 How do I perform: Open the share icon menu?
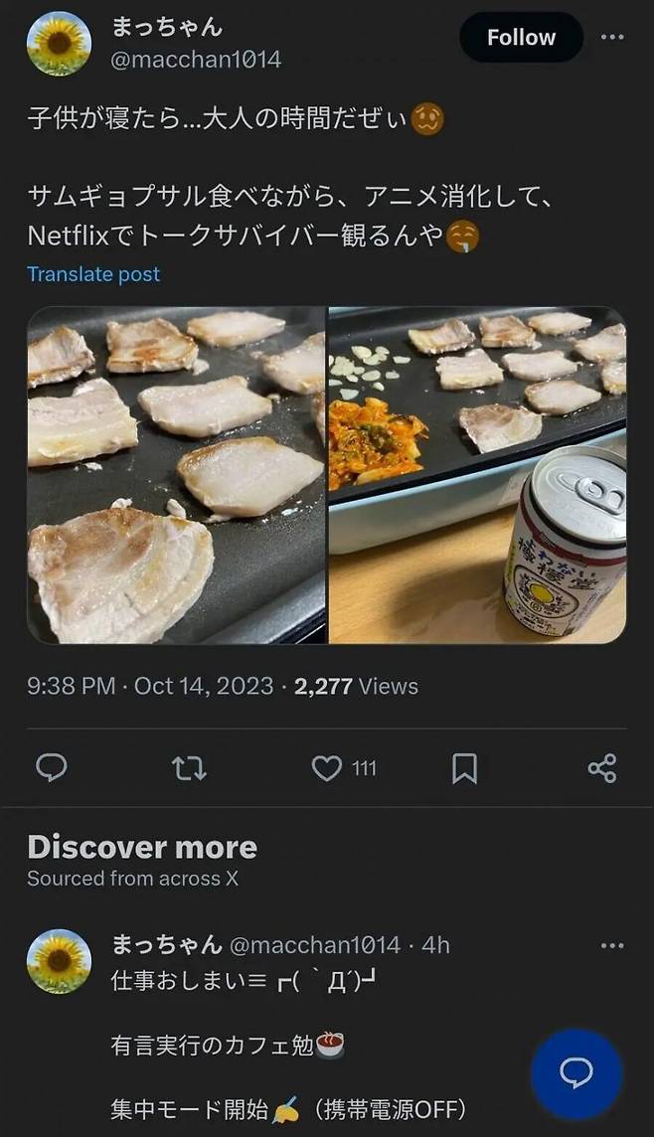pyautogui.click(x=601, y=767)
